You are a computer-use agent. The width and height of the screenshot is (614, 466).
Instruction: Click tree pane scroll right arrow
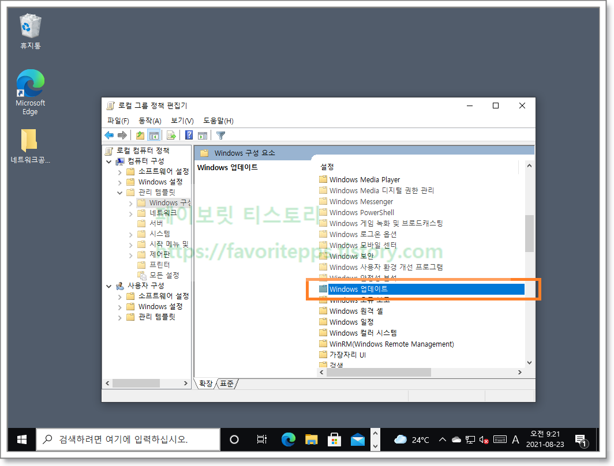[x=186, y=384]
